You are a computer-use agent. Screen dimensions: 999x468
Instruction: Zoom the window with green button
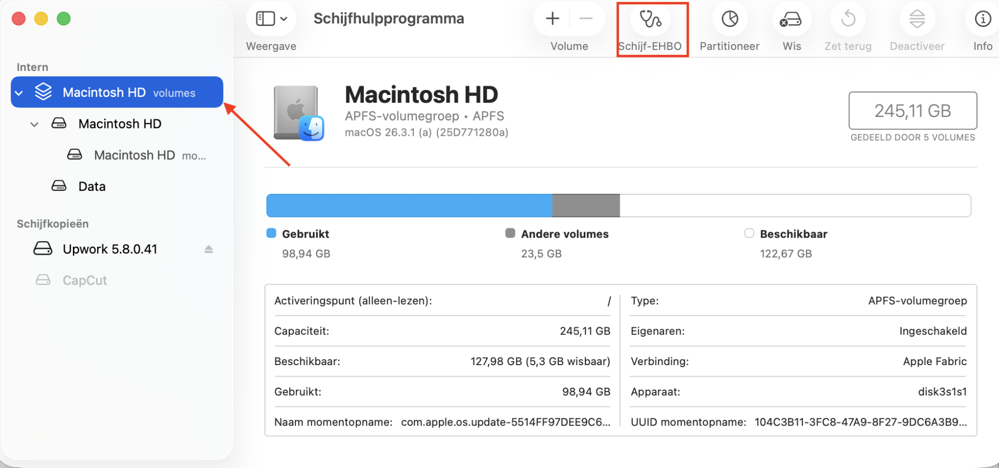pos(63,19)
